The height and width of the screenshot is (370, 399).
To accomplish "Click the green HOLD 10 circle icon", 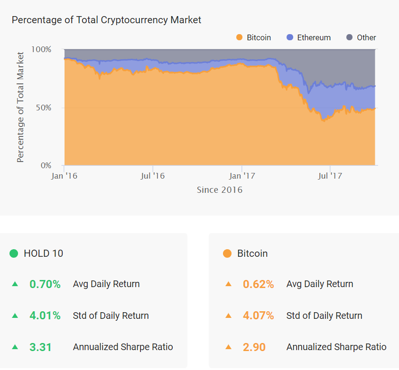I will pyautogui.click(x=14, y=253).
